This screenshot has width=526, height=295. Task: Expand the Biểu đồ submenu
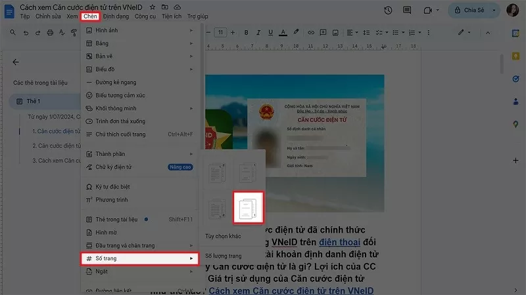pos(139,69)
